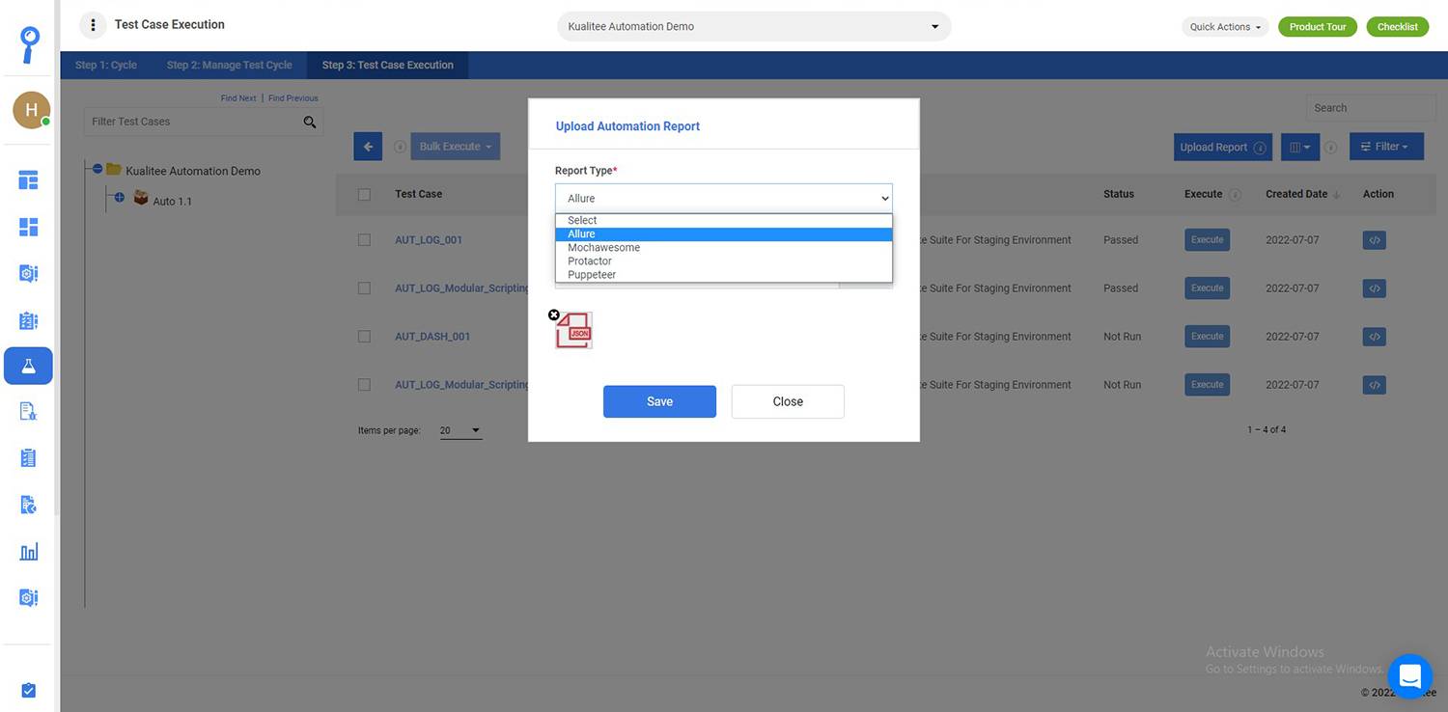
Task: Open the chat support bubble
Action: coord(1409,675)
